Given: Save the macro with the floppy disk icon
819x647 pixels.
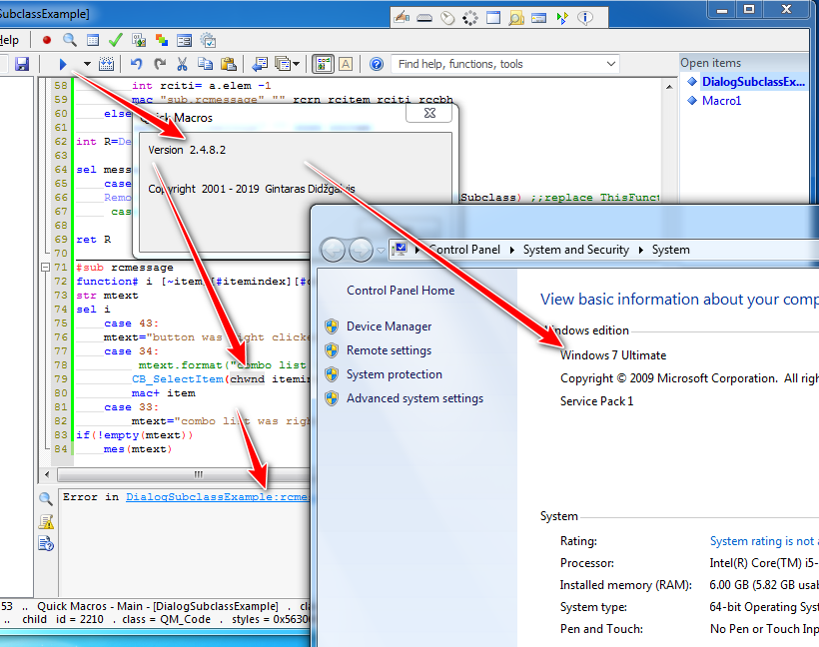Looking at the screenshot, I should tap(22, 64).
